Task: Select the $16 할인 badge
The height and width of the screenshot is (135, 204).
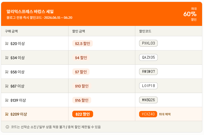Action: 82,100
